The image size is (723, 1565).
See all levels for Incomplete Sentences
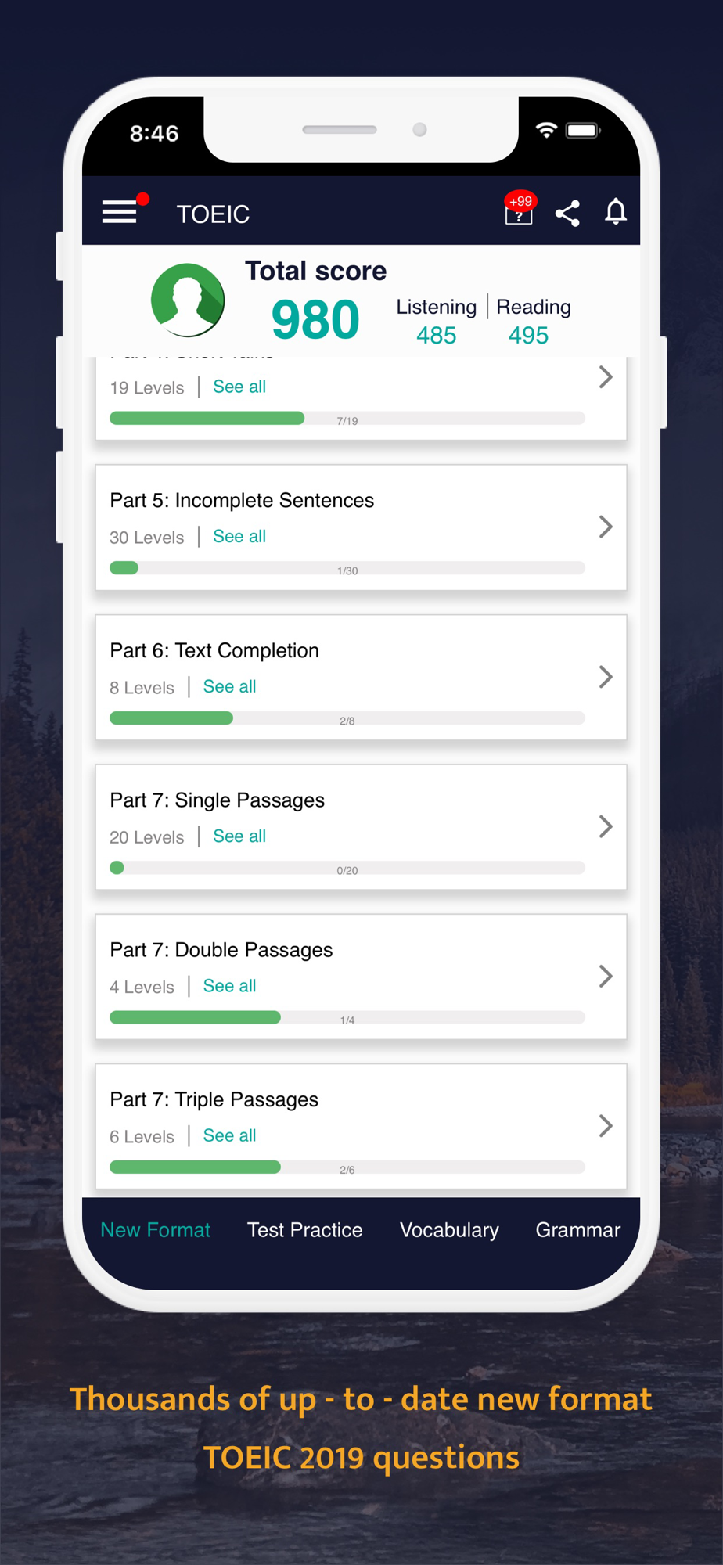tap(239, 537)
